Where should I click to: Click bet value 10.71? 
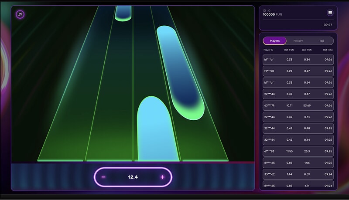[x=289, y=105]
